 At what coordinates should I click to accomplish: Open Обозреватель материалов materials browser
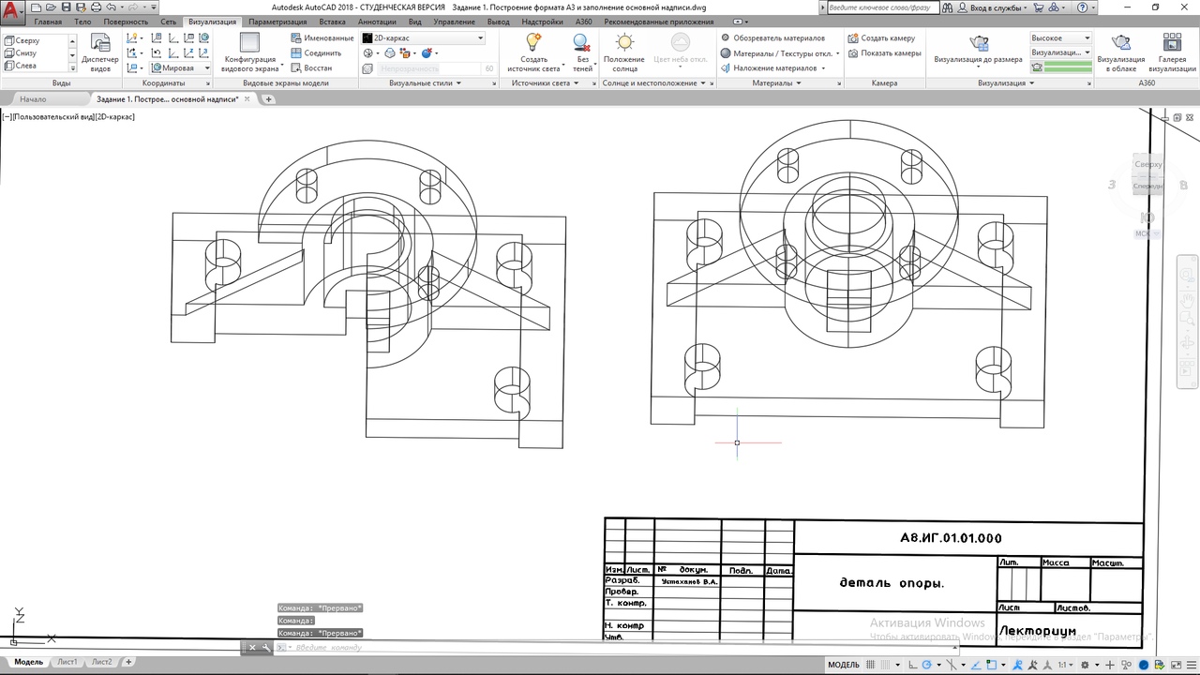(x=772, y=38)
